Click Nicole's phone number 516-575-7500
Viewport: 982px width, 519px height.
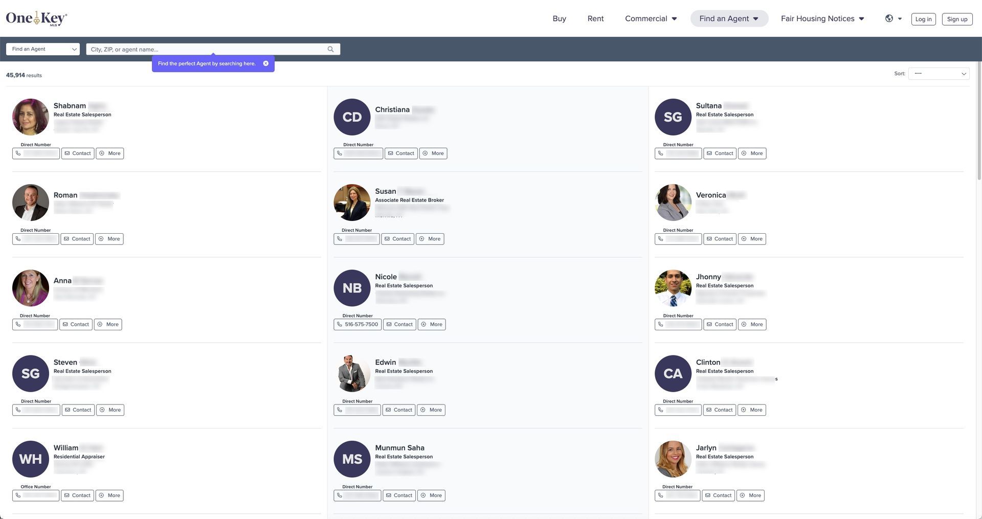tap(358, 324)
